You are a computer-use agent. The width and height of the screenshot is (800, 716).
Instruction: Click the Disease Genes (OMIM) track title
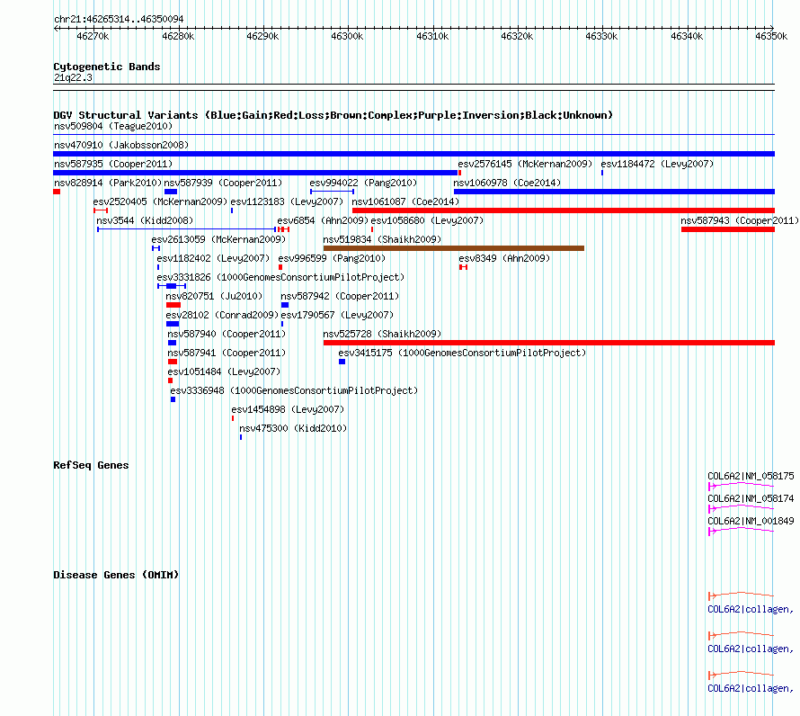116,575
